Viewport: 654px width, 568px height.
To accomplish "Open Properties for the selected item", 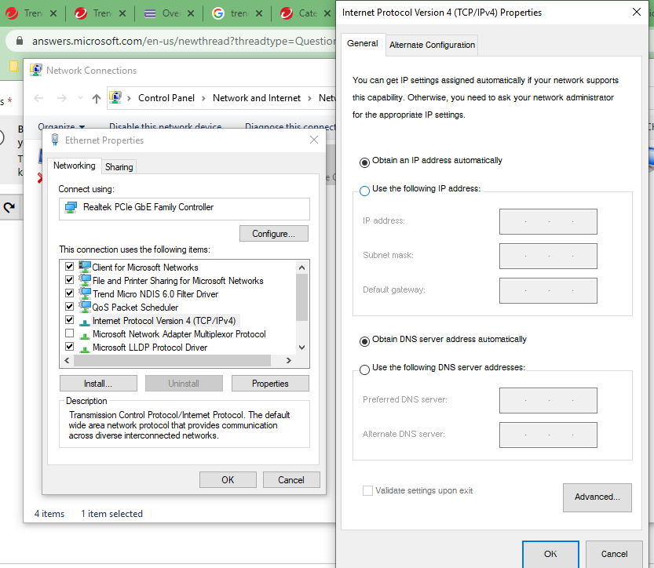I will coord(270,384).
